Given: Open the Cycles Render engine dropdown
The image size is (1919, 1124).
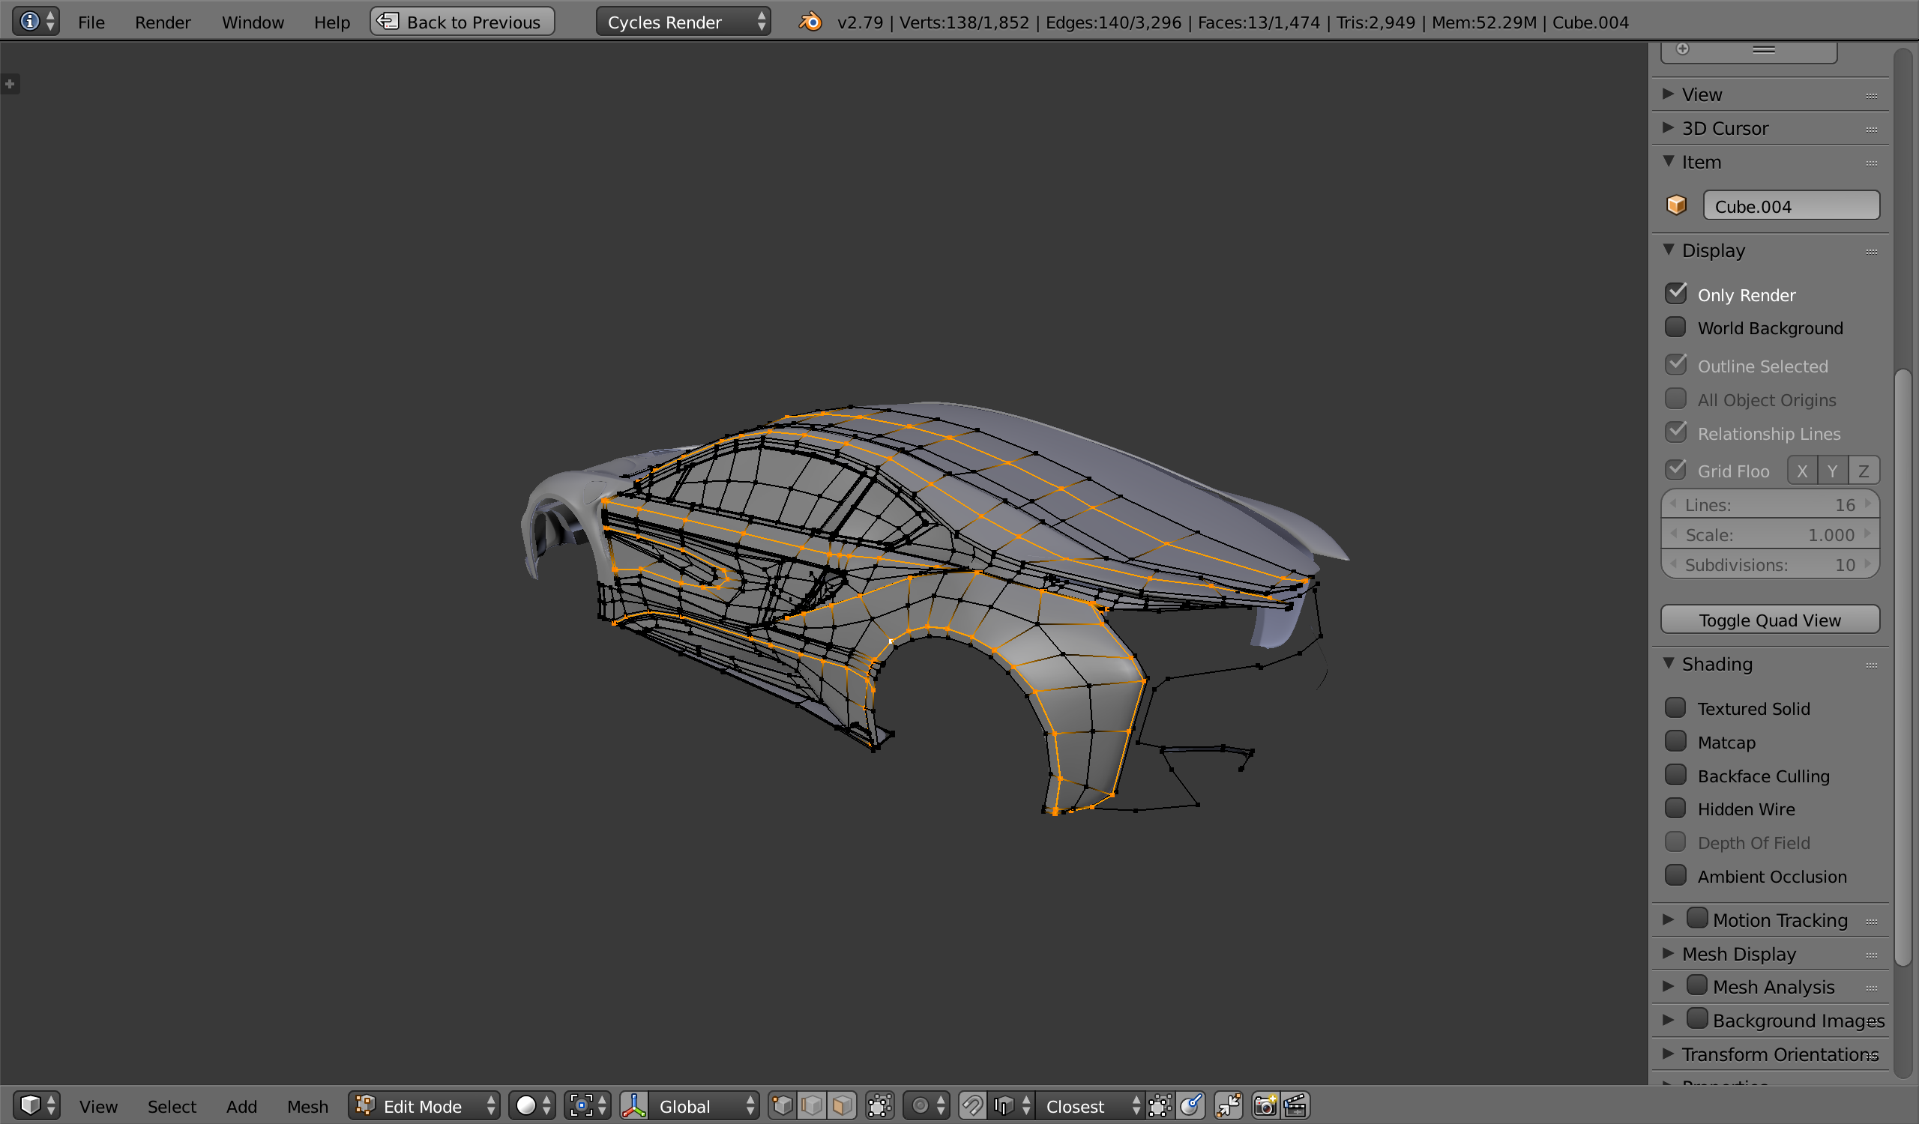Looking at the screenshot, I should tap(683, 22).
